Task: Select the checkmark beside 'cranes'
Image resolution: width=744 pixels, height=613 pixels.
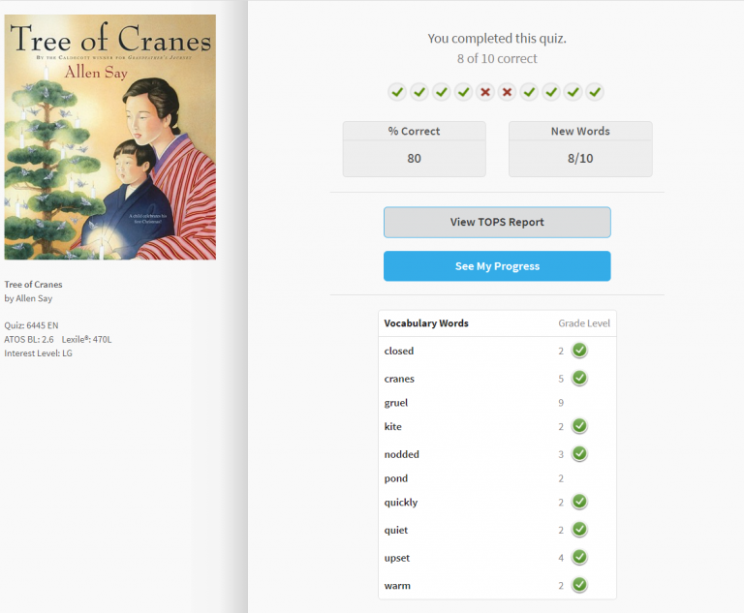Action: (579, 379)
